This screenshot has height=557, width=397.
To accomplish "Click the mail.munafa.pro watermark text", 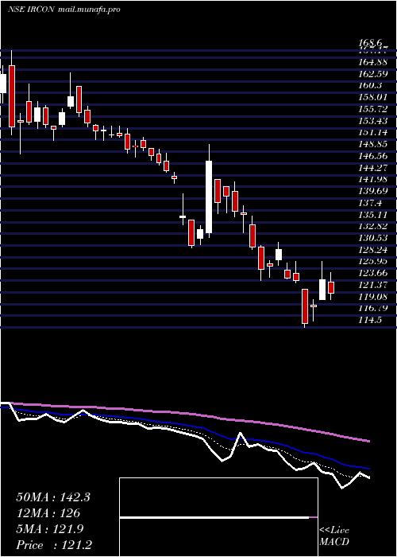I will pyautogui.click(x=88, y=10).
